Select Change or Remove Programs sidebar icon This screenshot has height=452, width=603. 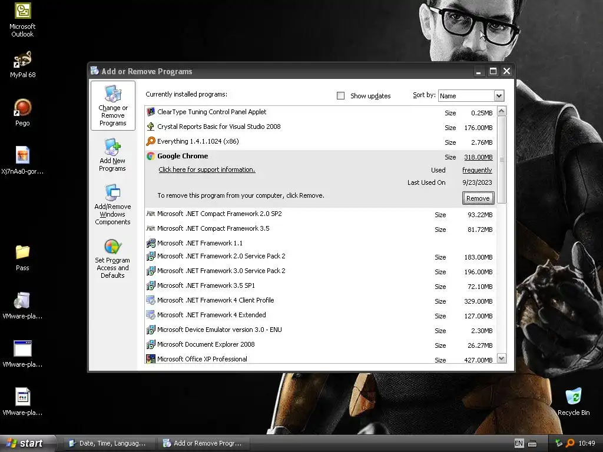(x=112, y=106)
